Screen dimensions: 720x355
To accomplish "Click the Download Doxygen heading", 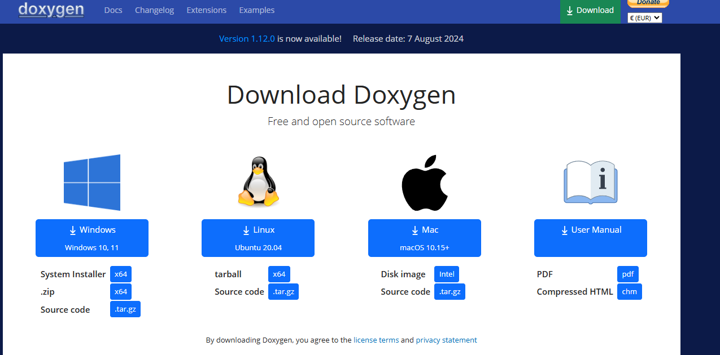I will [x=341, y=95].
